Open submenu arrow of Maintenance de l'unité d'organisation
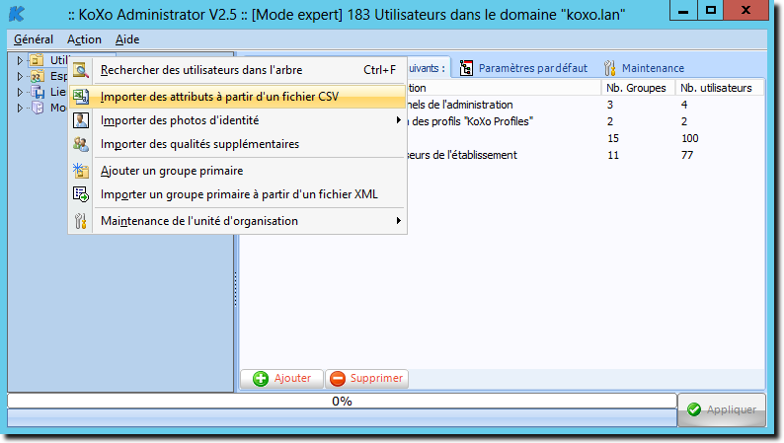 click(x=399, y=220)
